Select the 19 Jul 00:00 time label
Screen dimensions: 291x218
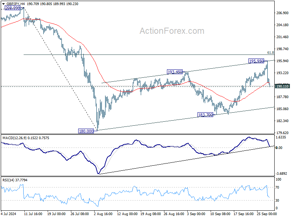56,214
